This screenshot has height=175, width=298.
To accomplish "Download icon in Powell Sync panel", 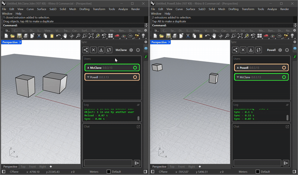I will (x=251, y=50).
